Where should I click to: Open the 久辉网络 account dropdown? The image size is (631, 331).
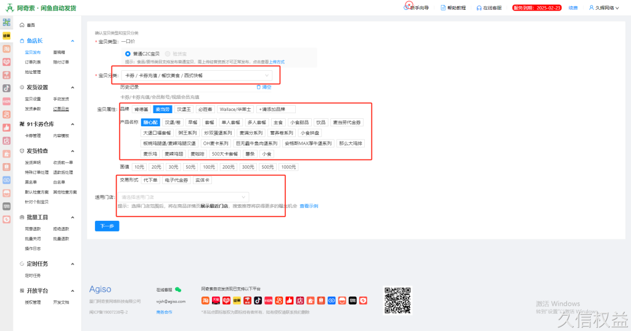point(604,7)
